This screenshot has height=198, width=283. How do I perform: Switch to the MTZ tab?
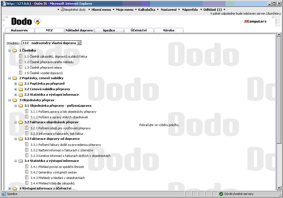pos(49,30)
